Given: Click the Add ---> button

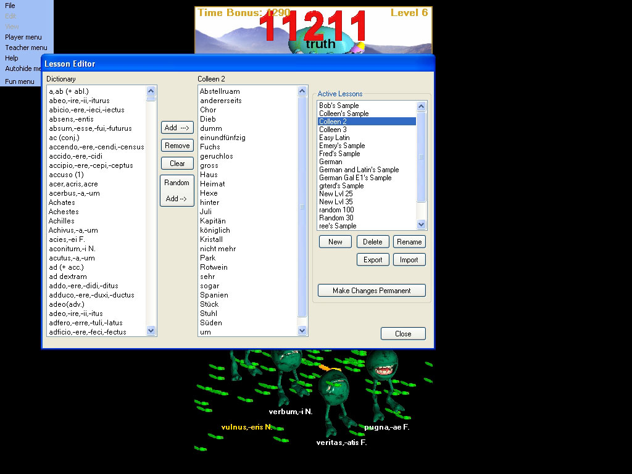Looking at the screenshot, I should coord(177,128).
